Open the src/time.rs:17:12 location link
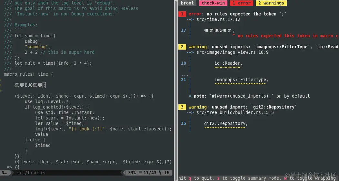Screen dimensions: 339x181 tap(218, 19)
